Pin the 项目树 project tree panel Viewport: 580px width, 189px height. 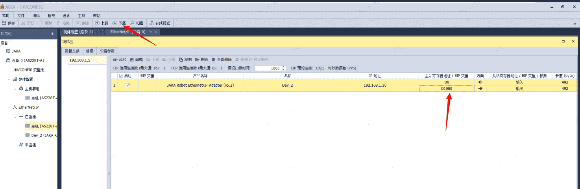(x=52, y=34)
